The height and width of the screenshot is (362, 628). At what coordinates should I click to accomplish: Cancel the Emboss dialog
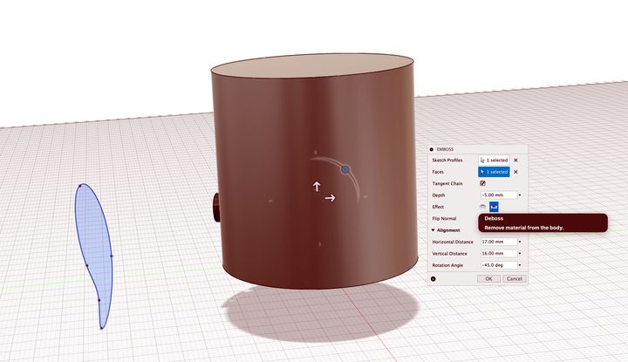(514, 278)
